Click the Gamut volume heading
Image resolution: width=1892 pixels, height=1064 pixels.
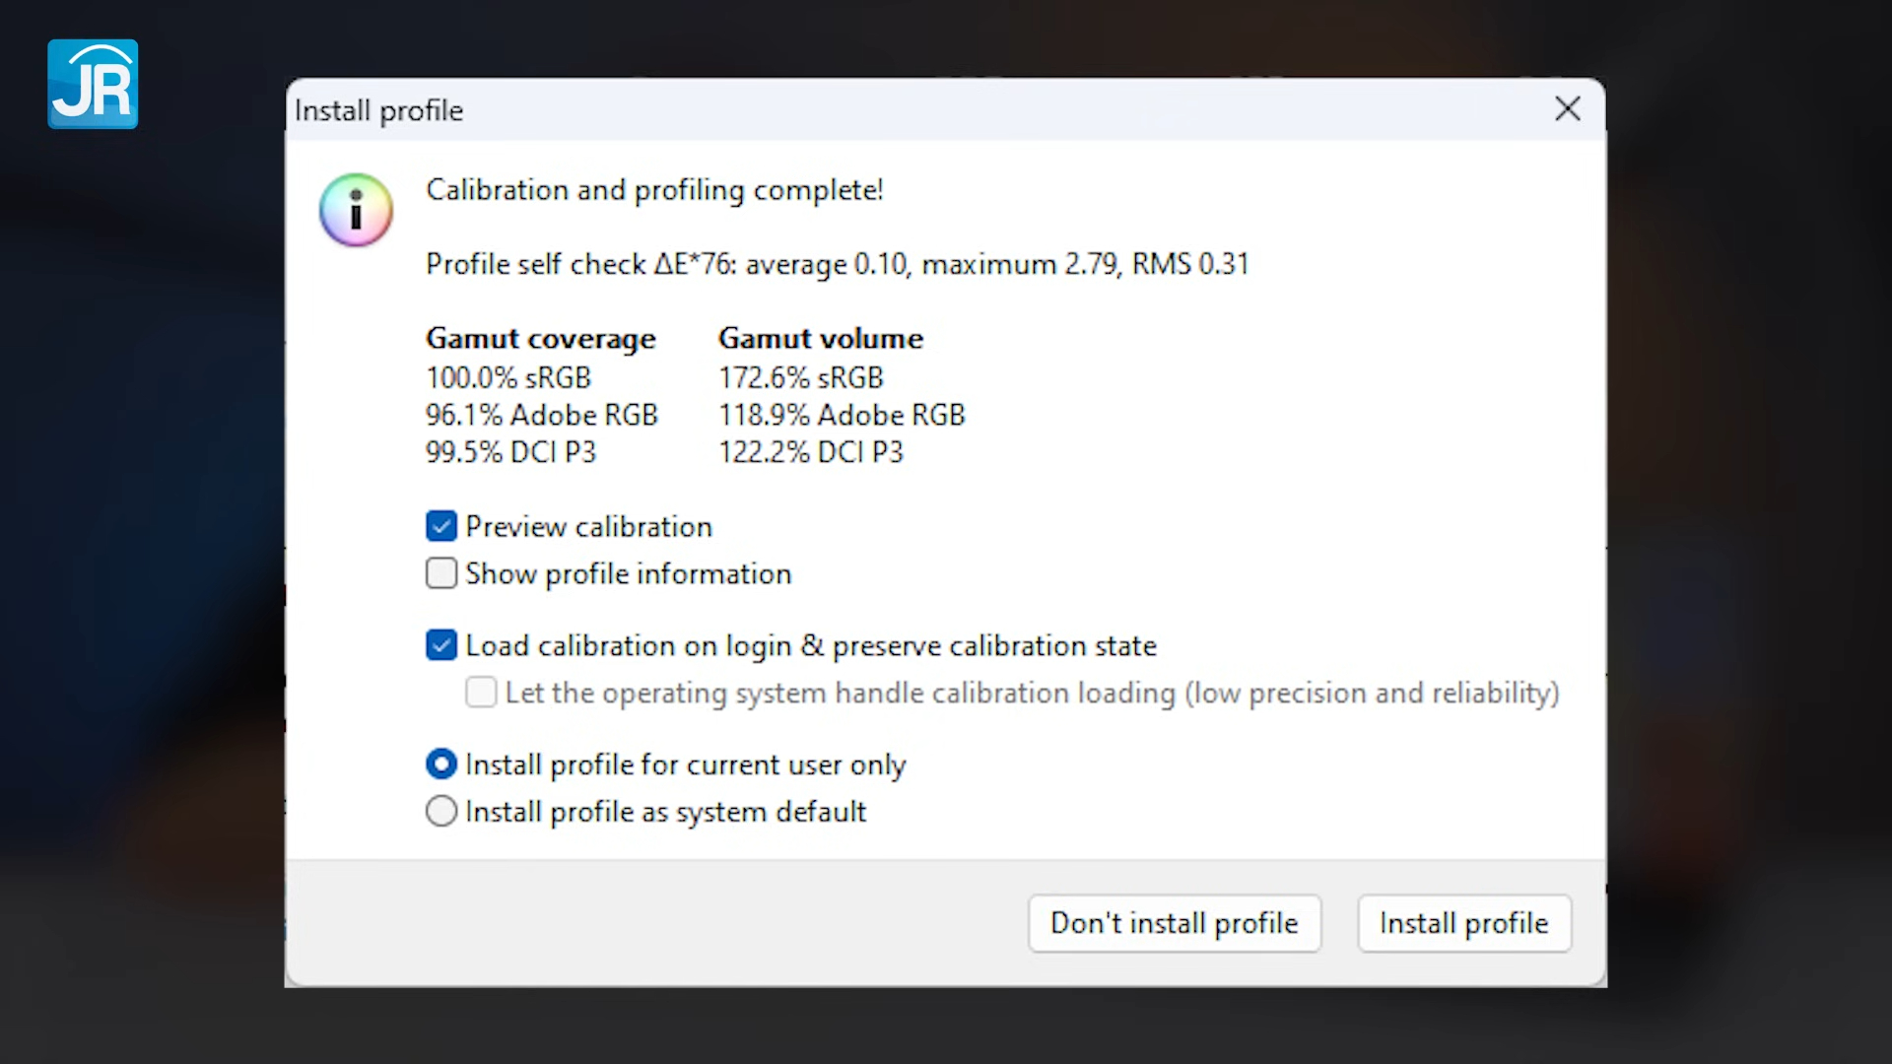pyautogui.click(x=820, y=338)
